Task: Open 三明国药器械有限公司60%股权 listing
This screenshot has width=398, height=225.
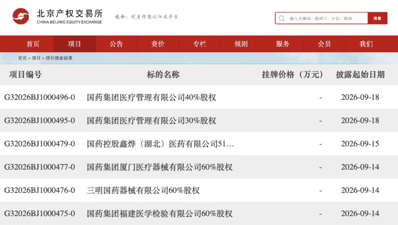Action: point(143,190)
